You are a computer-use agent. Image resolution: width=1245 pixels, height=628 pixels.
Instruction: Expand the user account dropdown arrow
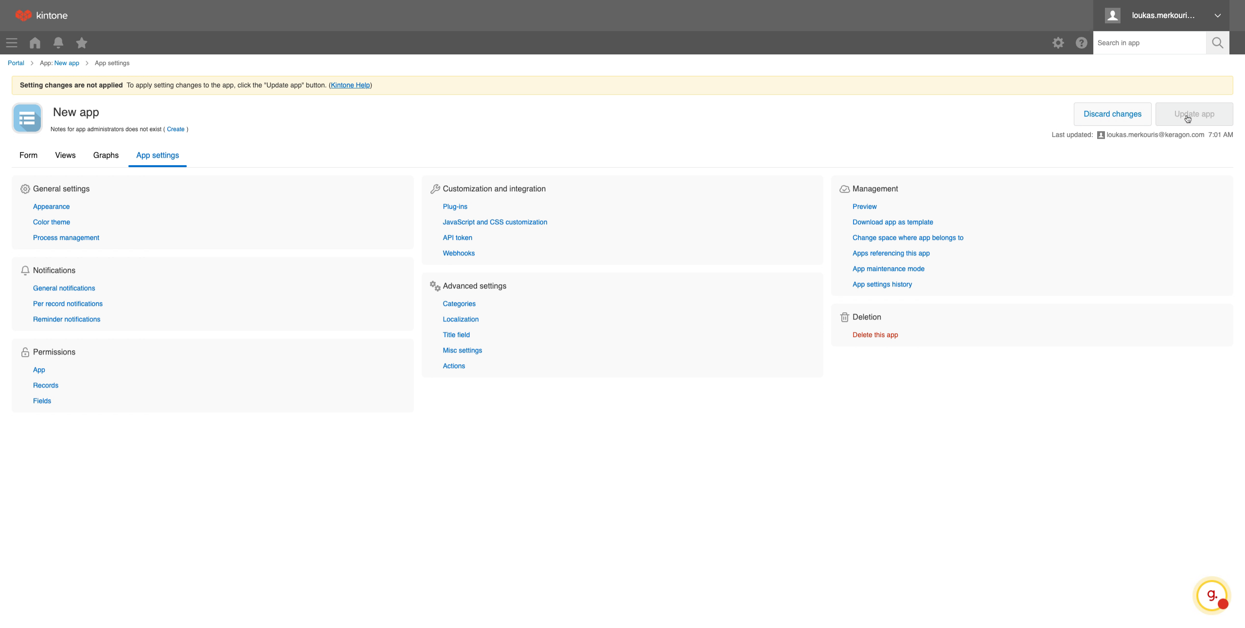coord(1217,16)
